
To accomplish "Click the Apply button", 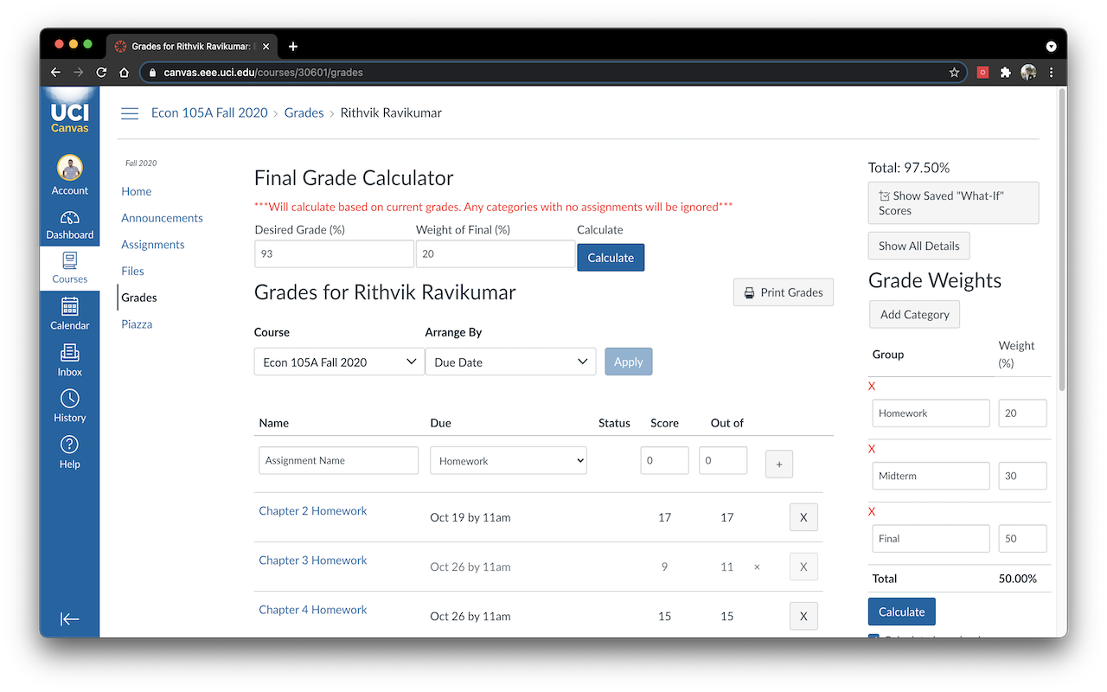I will [629, 362].
